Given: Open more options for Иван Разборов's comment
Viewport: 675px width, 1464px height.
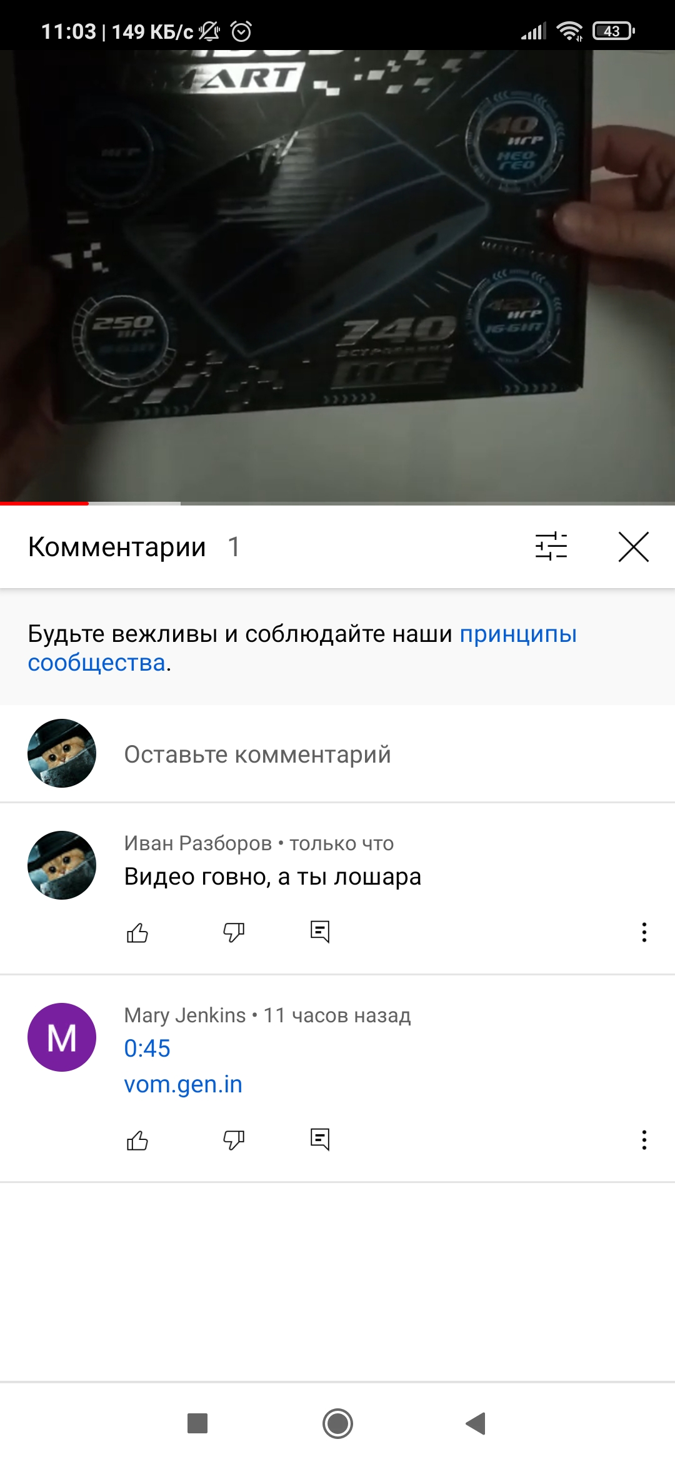Looking at the screenshot, I should (x=644, y=932).
